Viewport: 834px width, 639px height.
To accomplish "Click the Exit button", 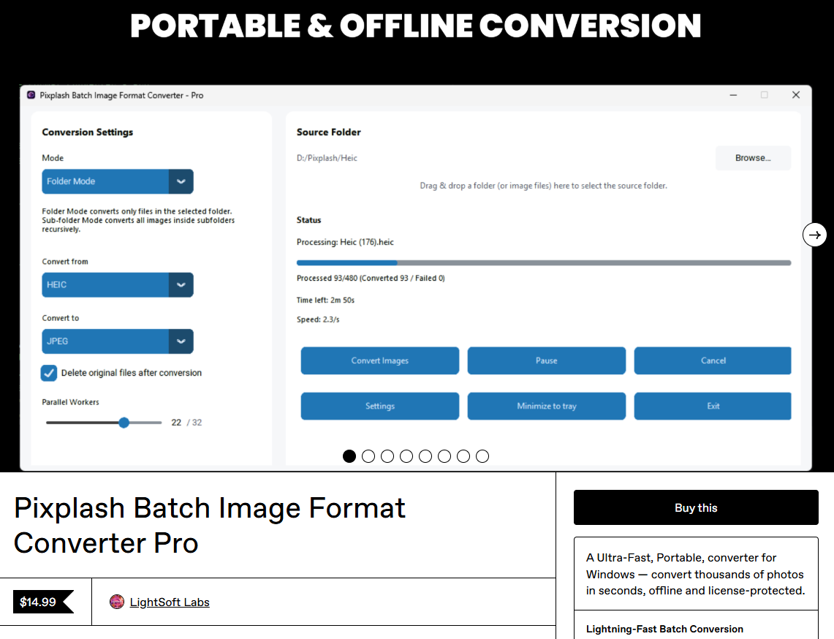I will (x=713, y=406).
